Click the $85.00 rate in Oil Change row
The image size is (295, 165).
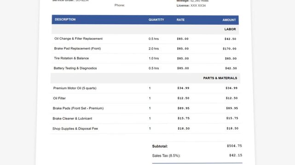click(x=183, y=39)
